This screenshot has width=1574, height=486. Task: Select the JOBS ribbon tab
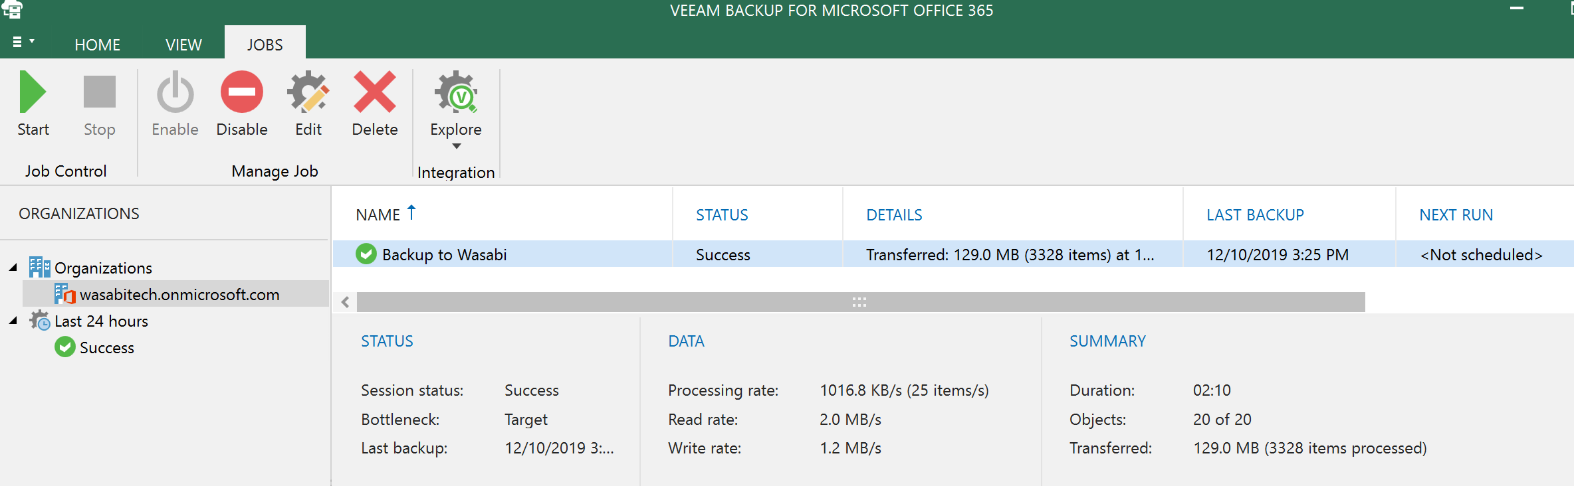pos(265,44)
